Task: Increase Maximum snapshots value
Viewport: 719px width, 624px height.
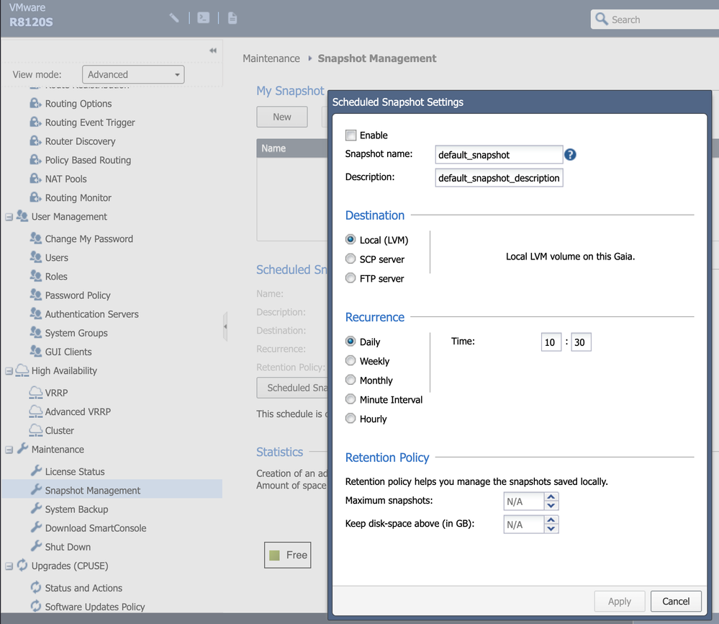Action: point(551,497)
